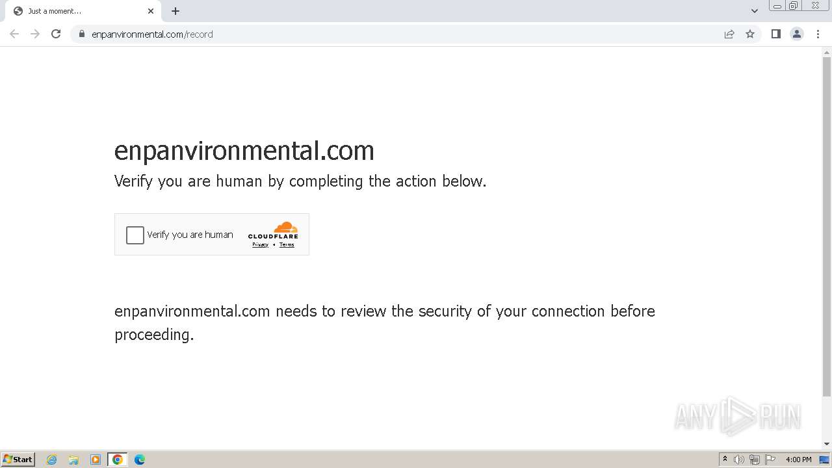Open Microsoft Edge from taskbar
The height and width of the screenshot is (468, 832).
[139, 460]
